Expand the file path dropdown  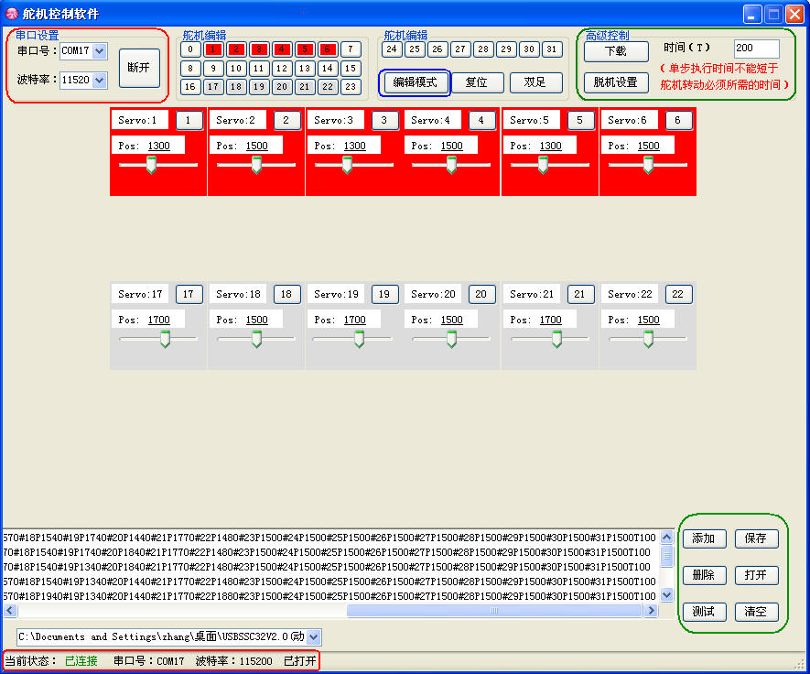[x=314, y=636]
